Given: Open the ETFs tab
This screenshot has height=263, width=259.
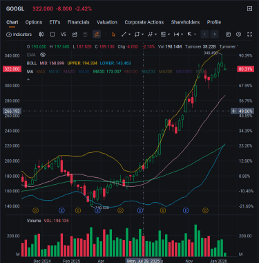Looking at the screenshot, I should click(55, 22).
